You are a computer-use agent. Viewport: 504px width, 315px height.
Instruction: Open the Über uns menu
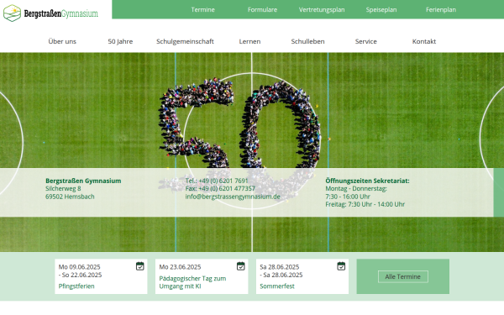point(62,41)
